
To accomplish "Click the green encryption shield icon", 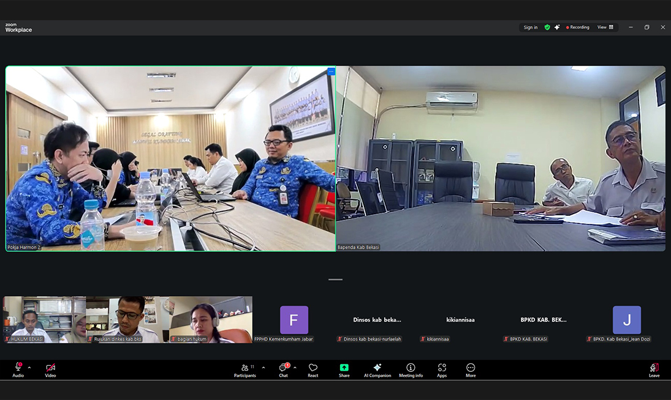I will [x=547, y=28].
